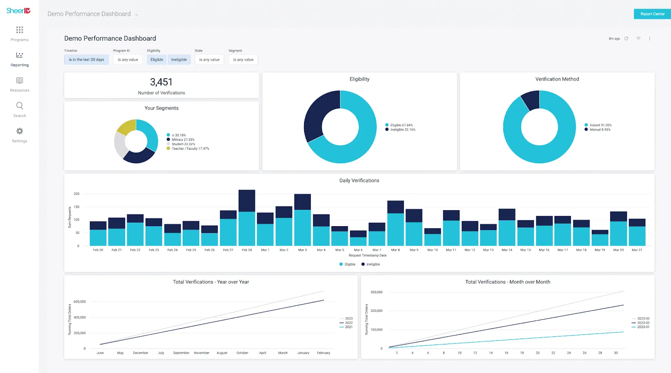Open the Reporting chart icon
The height and width of the screenshot is (373, 671).
20,55
